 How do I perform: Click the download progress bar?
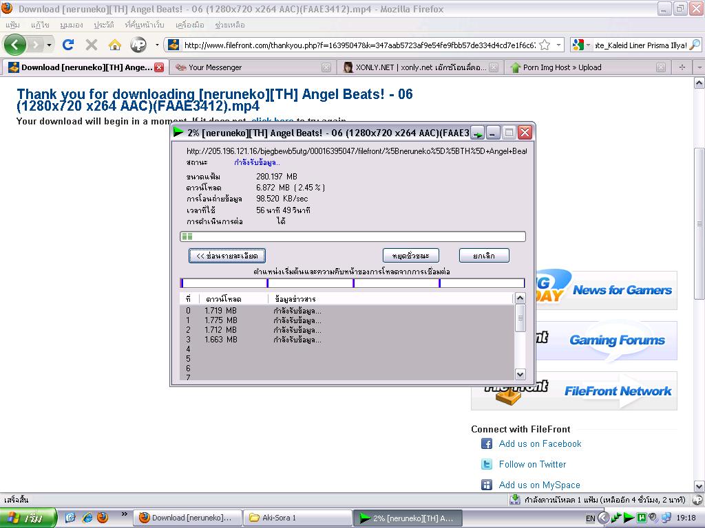(x=352, y=236)
